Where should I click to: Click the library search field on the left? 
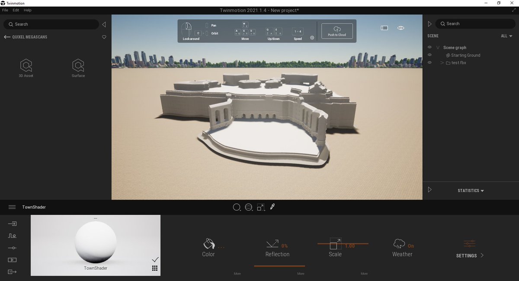click(51, 24)
